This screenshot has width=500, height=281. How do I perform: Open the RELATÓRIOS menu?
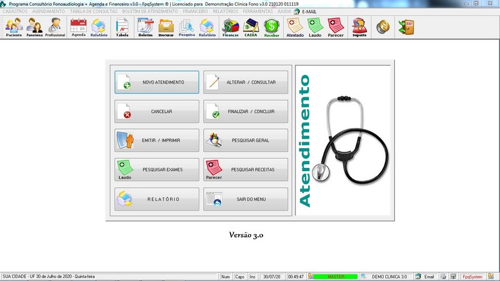click(226, 11)
